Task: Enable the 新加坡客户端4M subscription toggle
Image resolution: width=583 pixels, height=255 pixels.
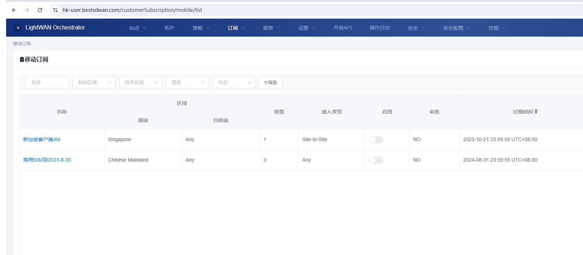Action: coord(376,140)
